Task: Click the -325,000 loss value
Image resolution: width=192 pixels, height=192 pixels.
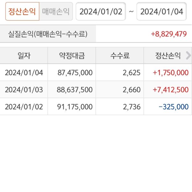Action: point(173,107)
